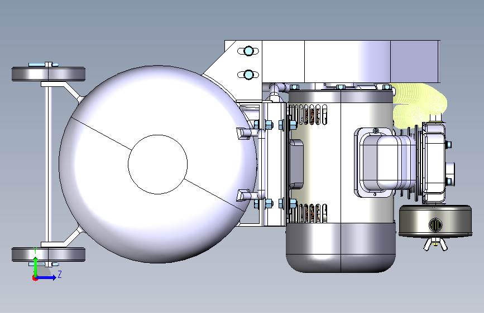484x313 pixels.
Task: Pick the topmost slotted bolt on the bracket
Action: (248, 51)
